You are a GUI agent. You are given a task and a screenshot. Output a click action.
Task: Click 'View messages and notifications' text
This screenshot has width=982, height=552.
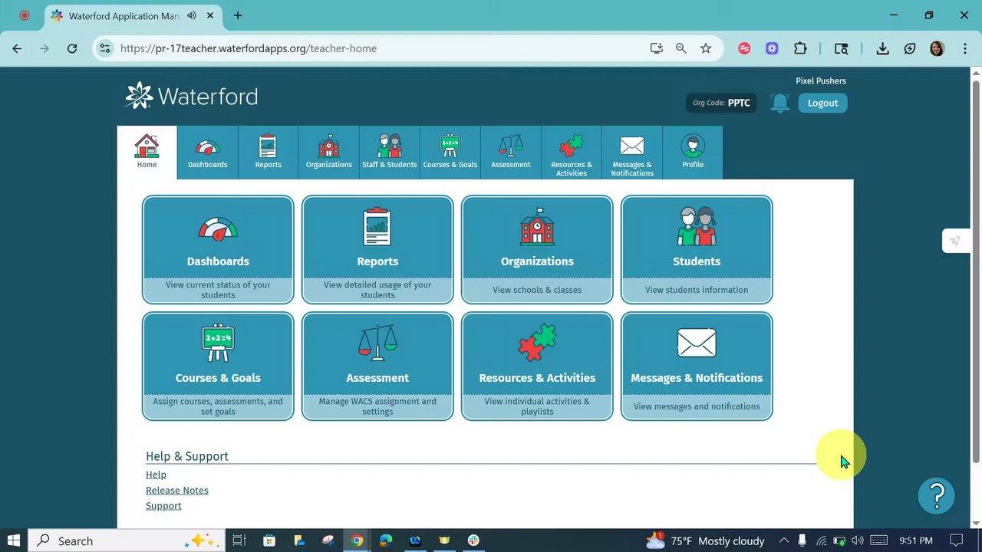(x=697, y=406)
